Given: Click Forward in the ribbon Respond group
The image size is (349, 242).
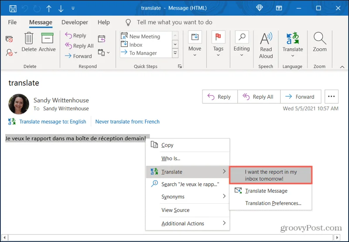Looking at the screenshot, I should tap(79, 56).
